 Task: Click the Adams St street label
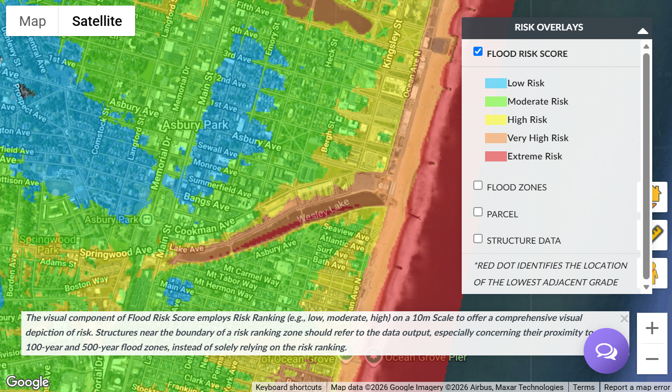pos(58,263)
